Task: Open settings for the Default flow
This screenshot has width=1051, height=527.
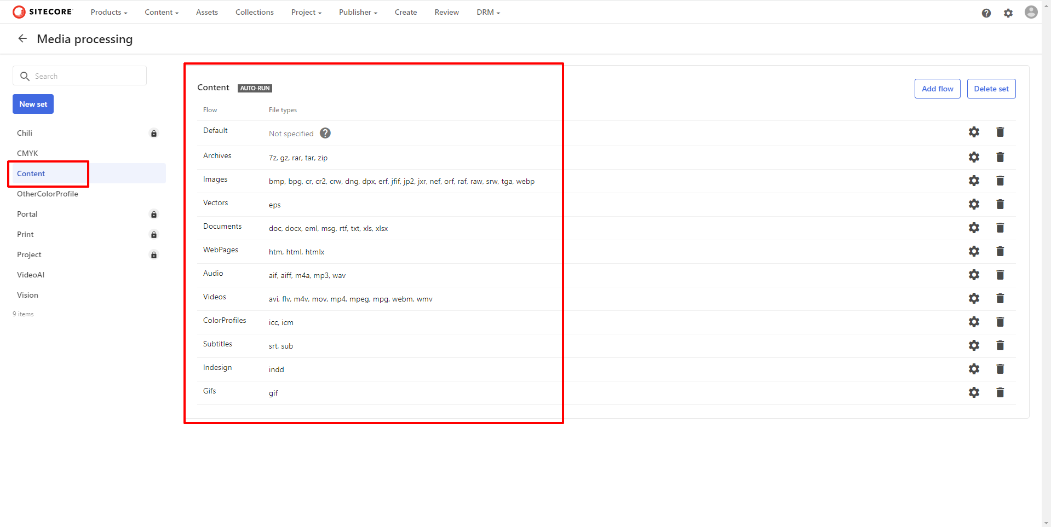Action: pyautogui.click(x=974, y=132)
